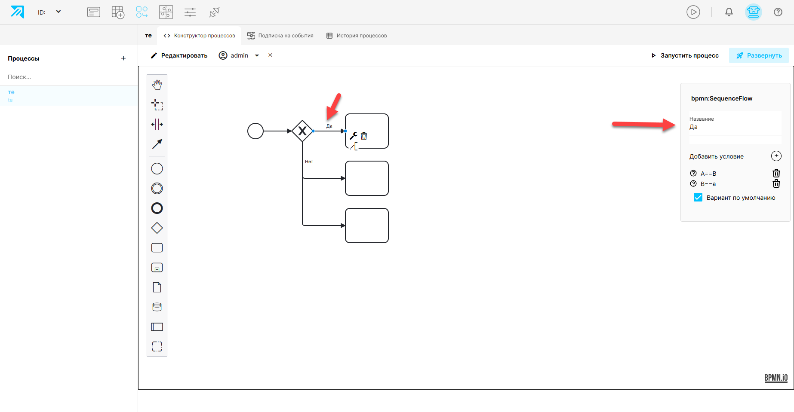The height and width of the screenshot is (412, 794).
Task: Pick the data store reference shape
Action: pos(157,307)
